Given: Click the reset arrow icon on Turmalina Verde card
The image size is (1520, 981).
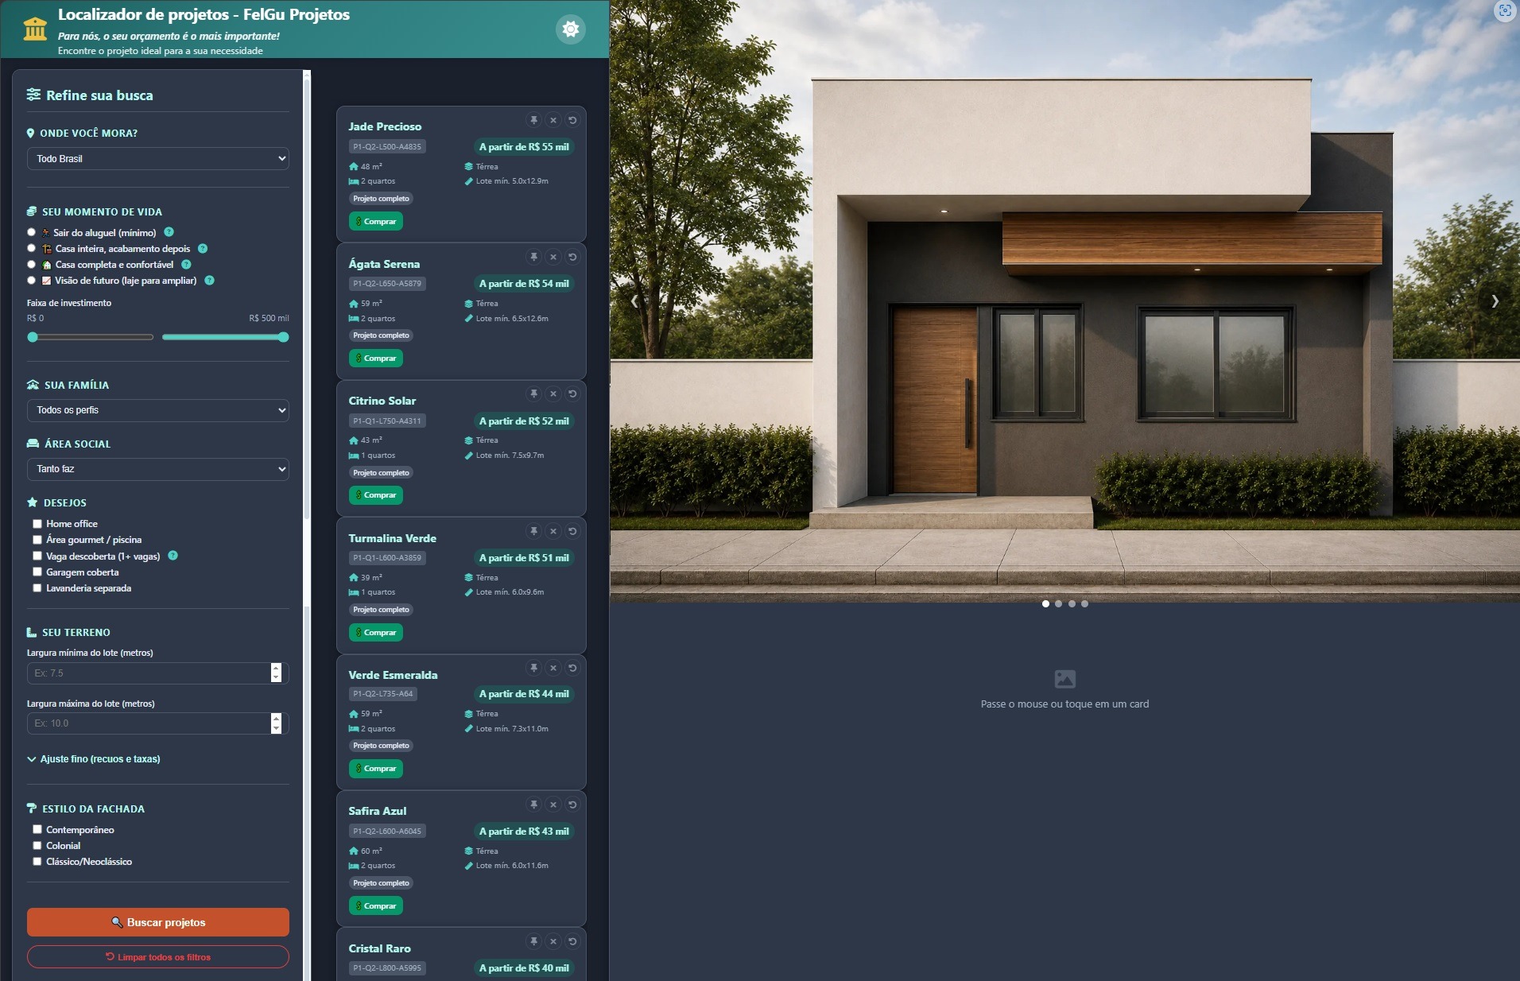Looking at the screenshot, I should tap(572, 531).
